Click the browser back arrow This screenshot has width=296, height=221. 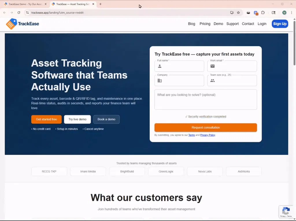click(x=5, y=13)
